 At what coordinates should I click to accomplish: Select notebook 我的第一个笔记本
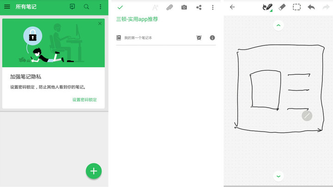coord(138,38)
